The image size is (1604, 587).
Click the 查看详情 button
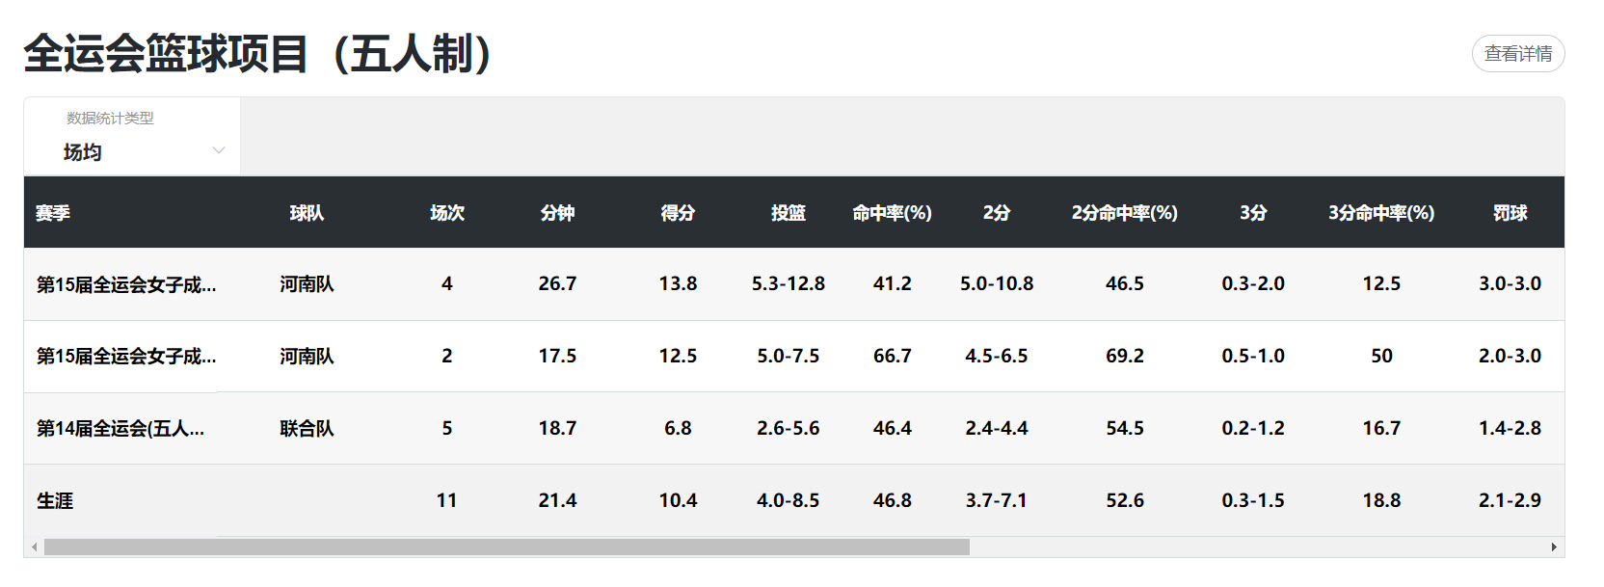[1517, 54]
